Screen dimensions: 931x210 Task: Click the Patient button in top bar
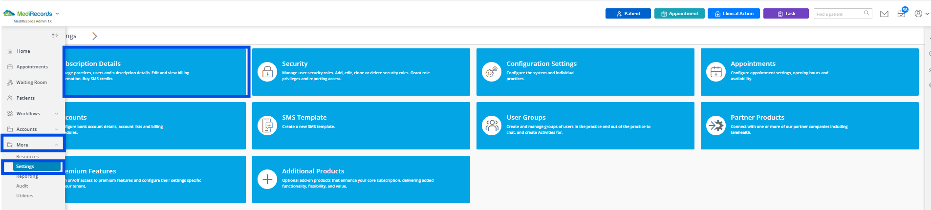(628, 14)
